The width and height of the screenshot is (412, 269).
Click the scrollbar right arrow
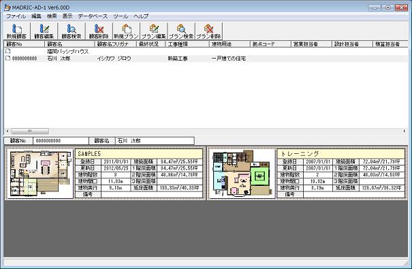click(x=405, y=131)
